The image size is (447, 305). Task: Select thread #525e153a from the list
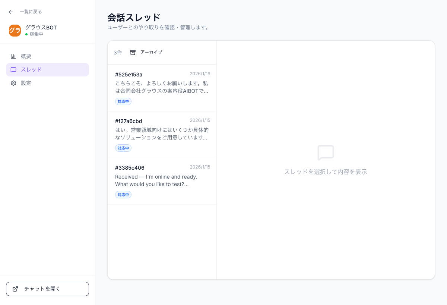tap(162, 88)
